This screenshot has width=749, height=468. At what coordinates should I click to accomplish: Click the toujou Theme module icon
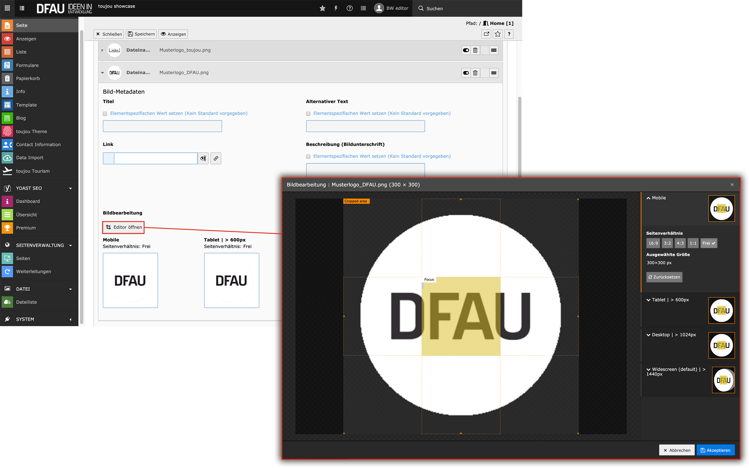pos(7,132)
